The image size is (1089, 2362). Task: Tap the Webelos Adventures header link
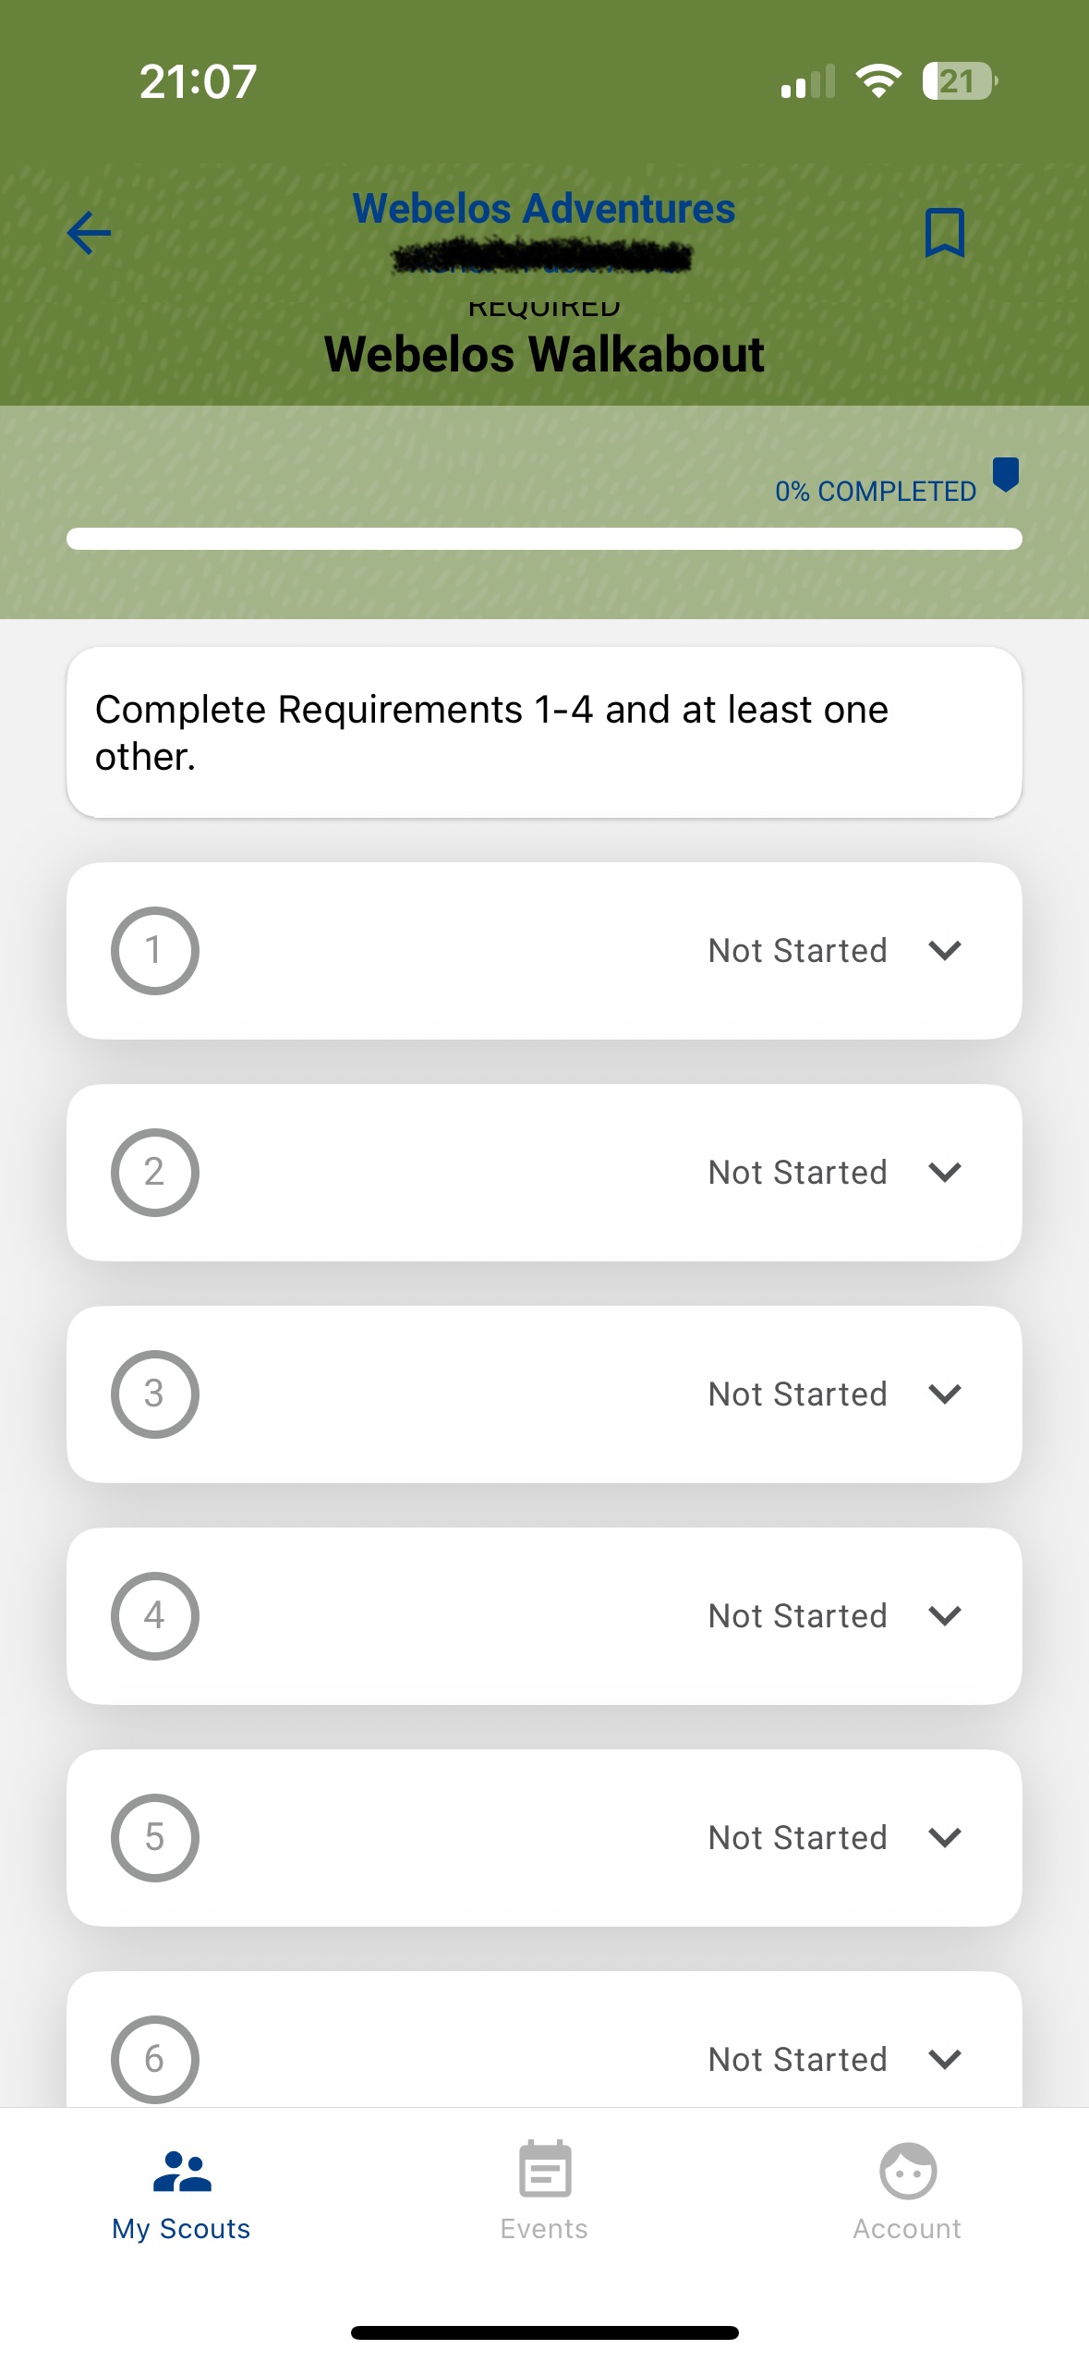[544, 209]
